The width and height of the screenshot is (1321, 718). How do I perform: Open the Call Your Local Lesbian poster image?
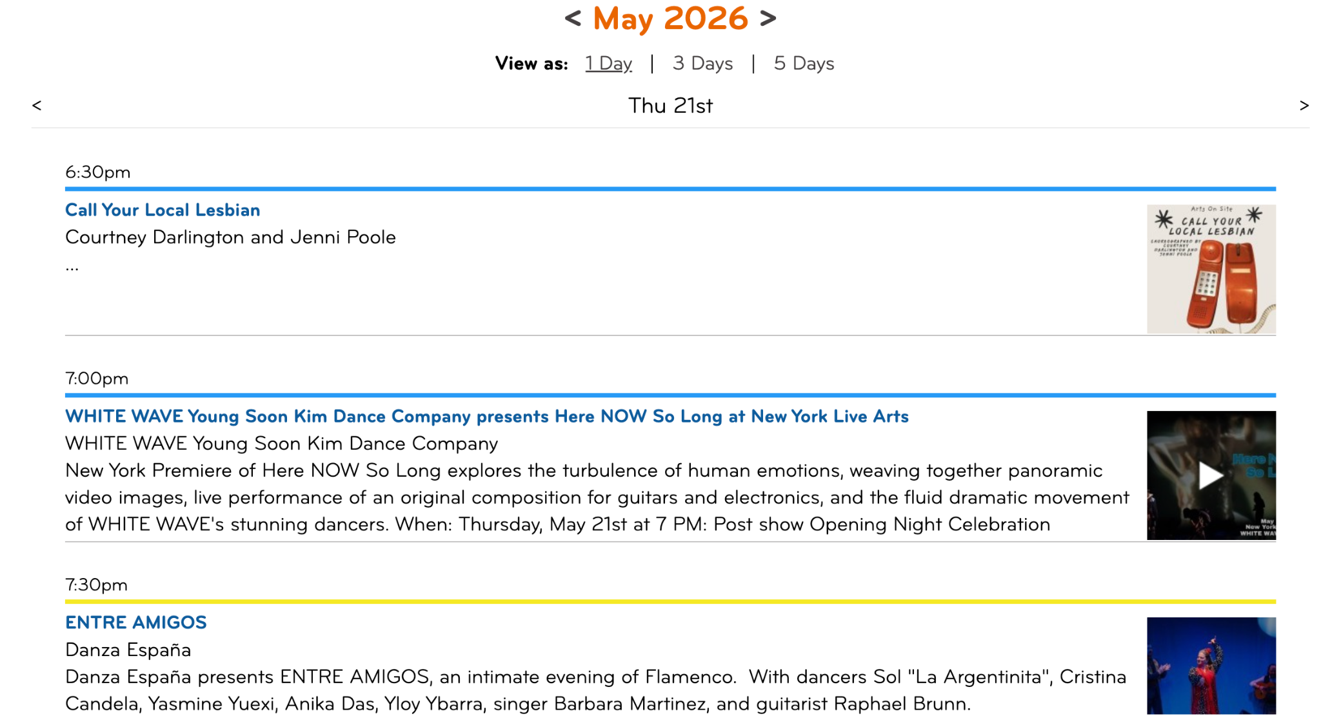pos(1211,269)
